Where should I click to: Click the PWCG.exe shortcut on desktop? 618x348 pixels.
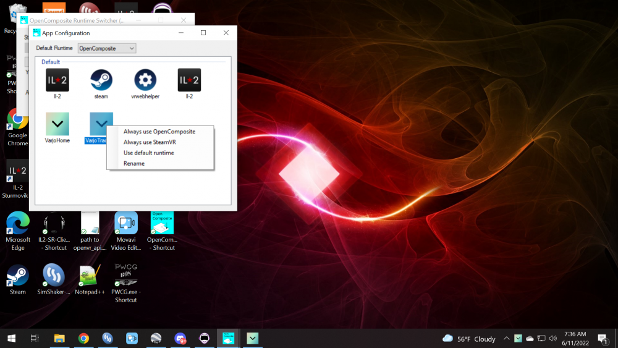coord(126,276)
